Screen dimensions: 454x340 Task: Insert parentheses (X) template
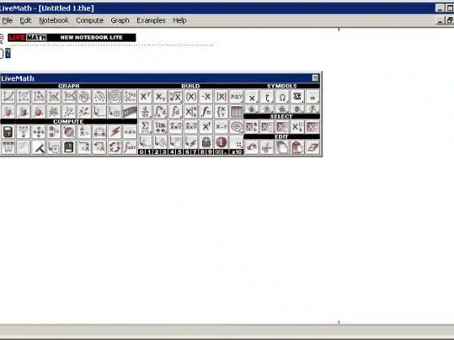coord(191,96)
